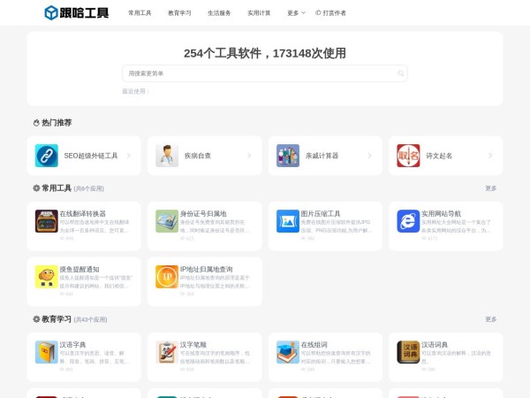Image resolution: width=530 pixels, height=398 pixels.
Task: Click the 跟啥工具 site logo
Action: 77,12
